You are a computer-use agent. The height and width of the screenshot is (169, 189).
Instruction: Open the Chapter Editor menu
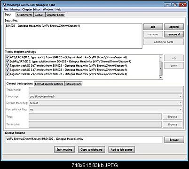point(31,9)
